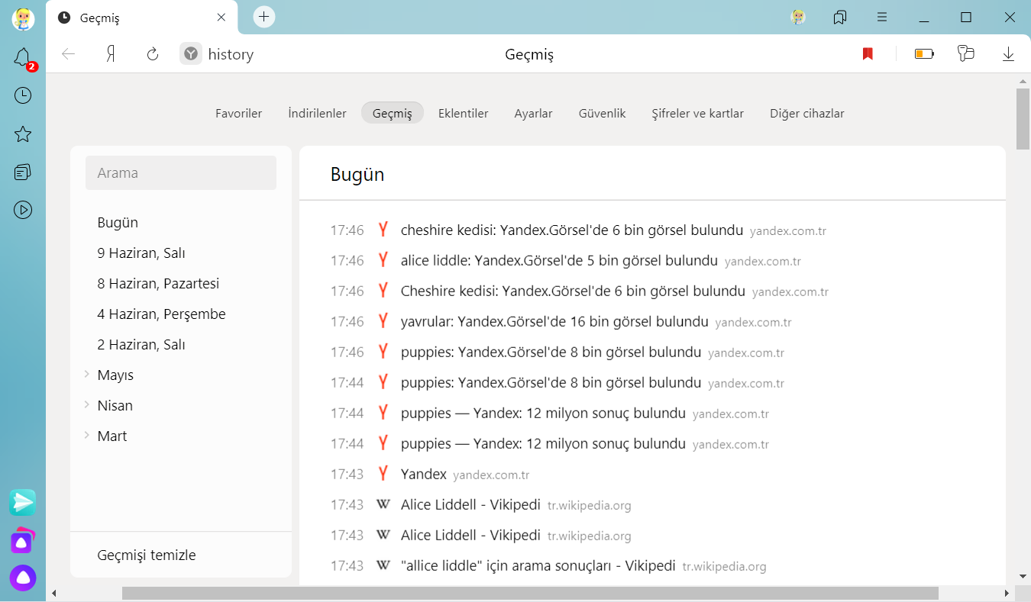The image size is (1031, 602).
Task: Click the address bar showing history
Action: (231, 54)
